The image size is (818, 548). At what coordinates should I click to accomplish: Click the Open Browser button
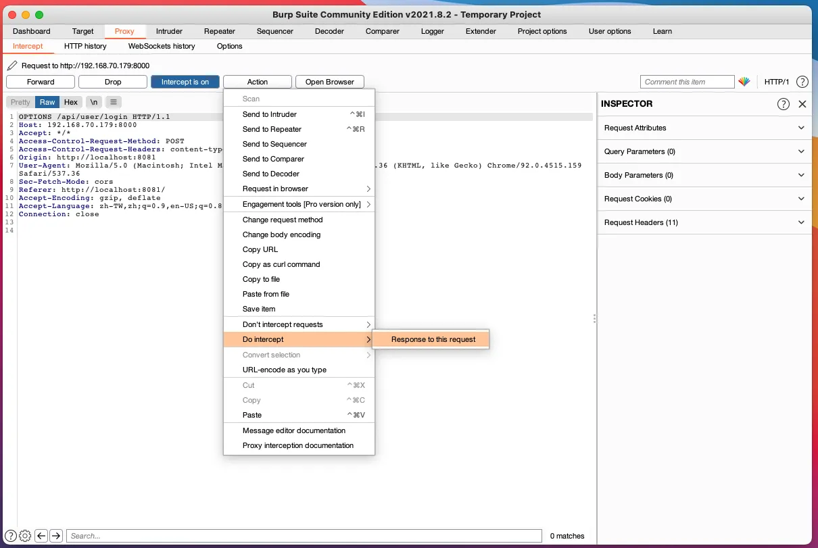coord(330,82)
